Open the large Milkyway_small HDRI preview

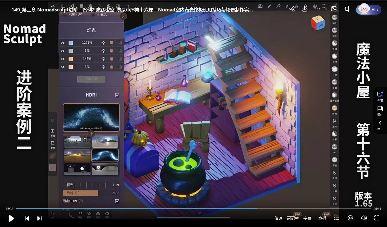[x=91, y=117]
